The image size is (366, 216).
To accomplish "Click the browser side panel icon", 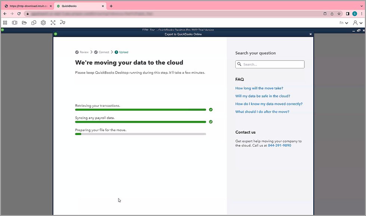I will click(x=348, y=13).
